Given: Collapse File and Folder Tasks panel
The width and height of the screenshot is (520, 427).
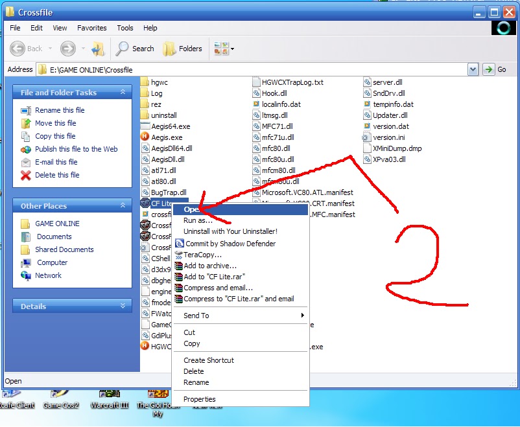Looking at the screenshot, I should click(x=123, y=92).
